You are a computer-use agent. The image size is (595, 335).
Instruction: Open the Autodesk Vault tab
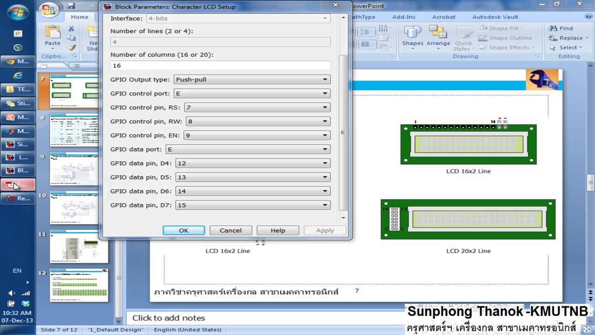(495, 17)
